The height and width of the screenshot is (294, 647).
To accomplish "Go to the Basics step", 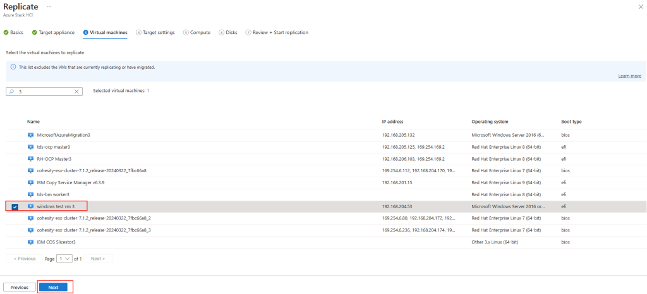I will (14, 33).
